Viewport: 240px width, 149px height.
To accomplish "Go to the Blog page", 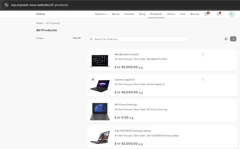I will tap(142, 14).
